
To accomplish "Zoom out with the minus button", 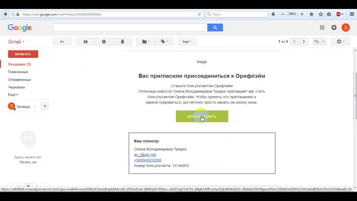I will tap(283, 14).
